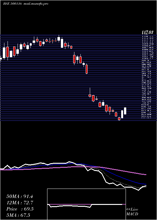This screenshot has width=157, height=220.
Task: Click the '12MA : 72.7' label
Action: 20,203
